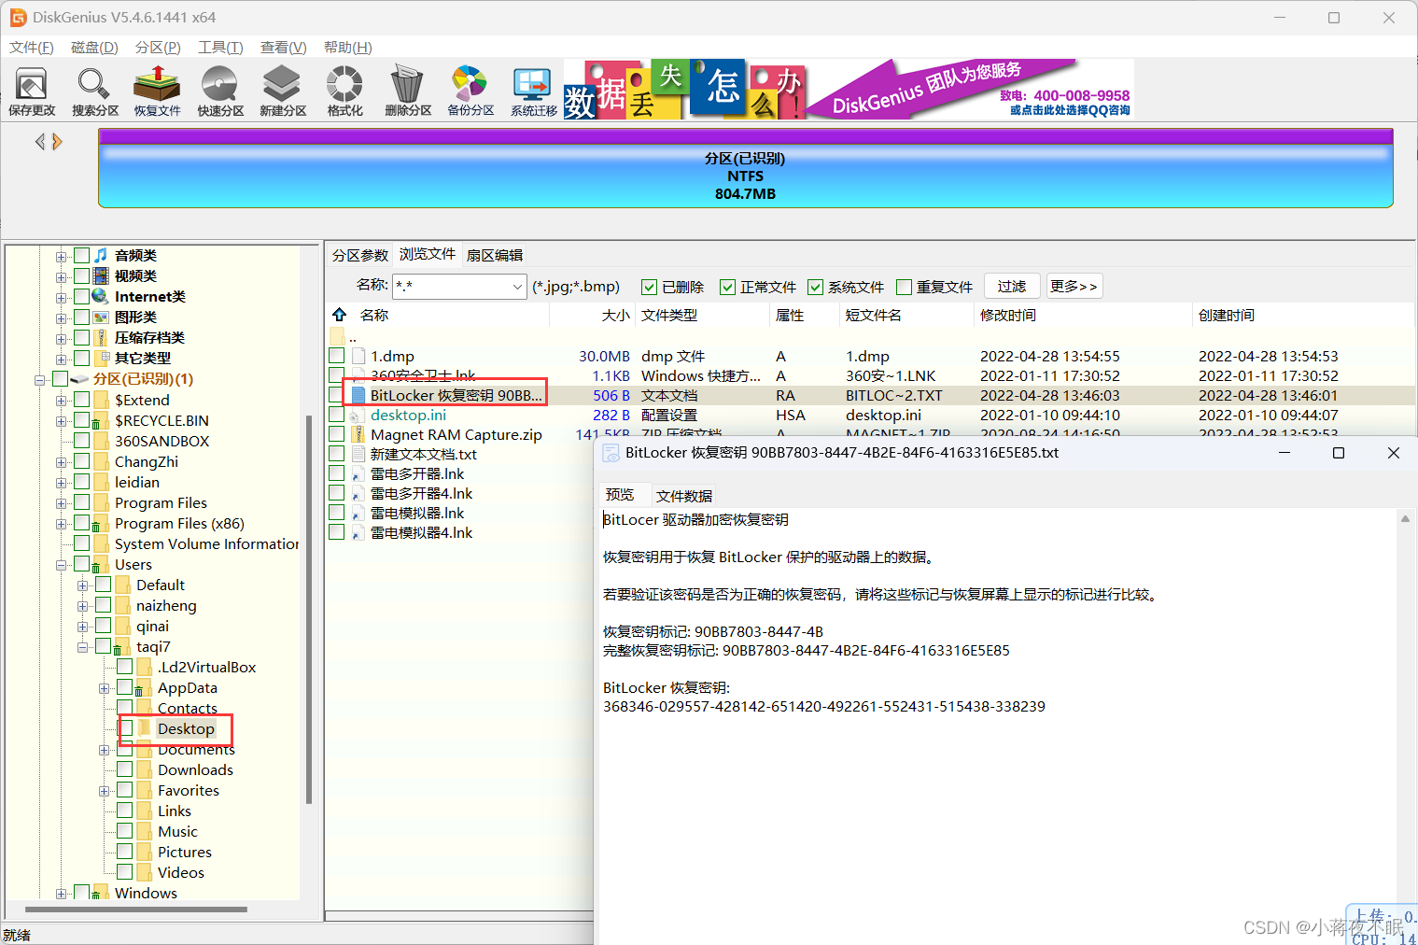The width and height of the screenshot is (1418, 945).
Task: Click the 更多>> more options button
Action: click(1074, 286)
